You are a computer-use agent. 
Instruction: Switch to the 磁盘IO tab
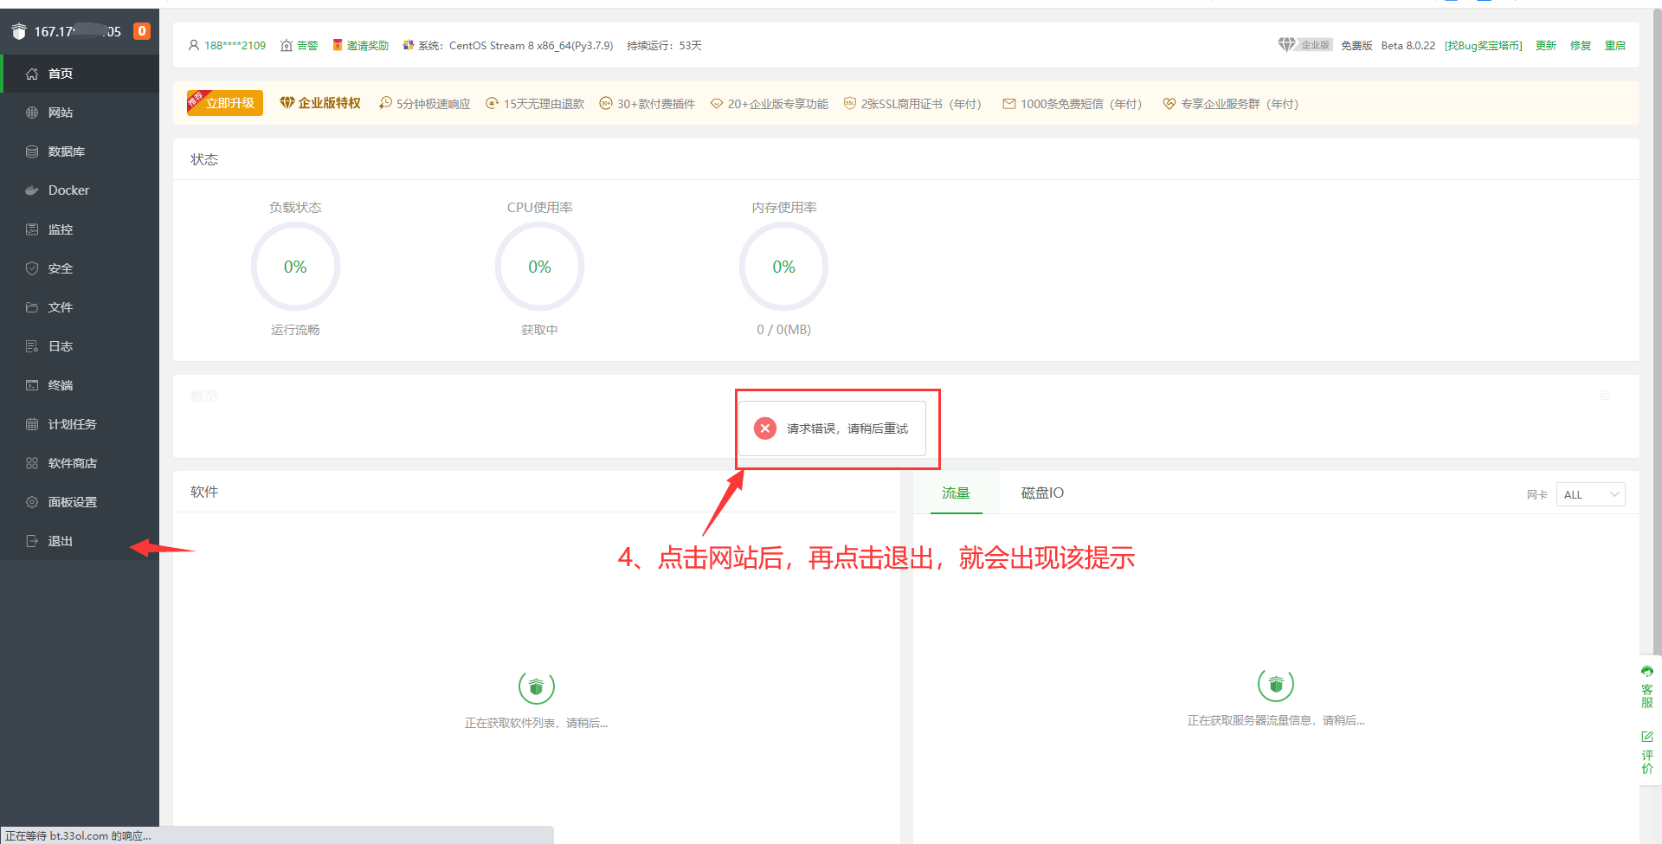[x=1042, y=493]
